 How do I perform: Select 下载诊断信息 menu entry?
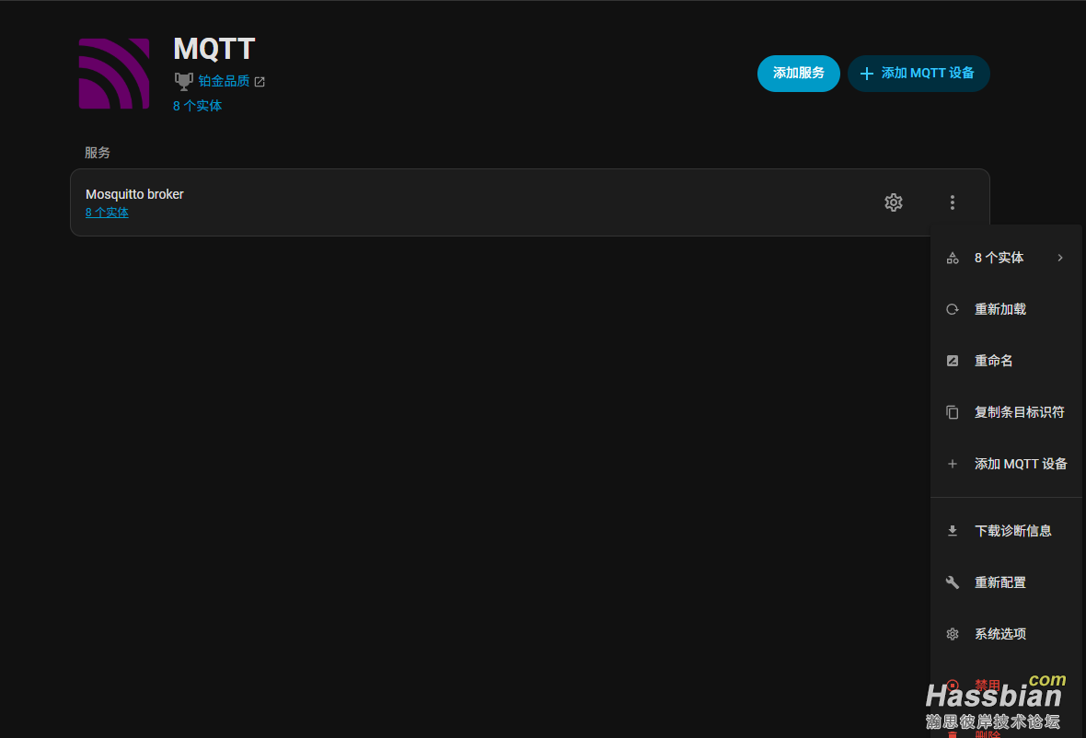tap(1006, 531)
